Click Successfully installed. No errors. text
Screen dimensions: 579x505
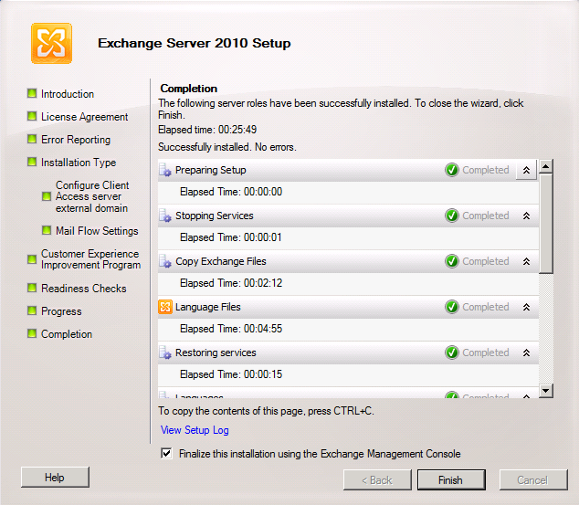click(227, 147)
